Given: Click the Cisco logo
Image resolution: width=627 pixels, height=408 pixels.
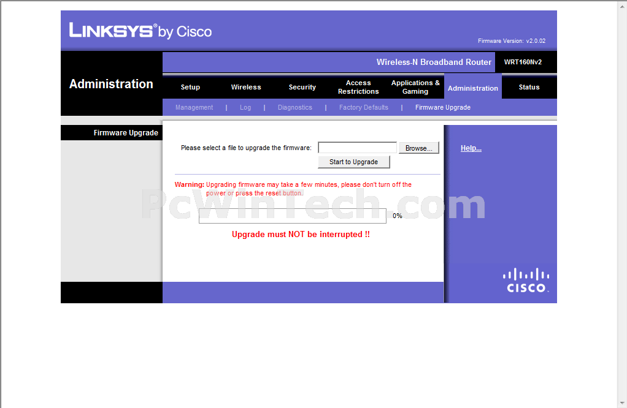Looking at the screenshot, I should 526,280.
